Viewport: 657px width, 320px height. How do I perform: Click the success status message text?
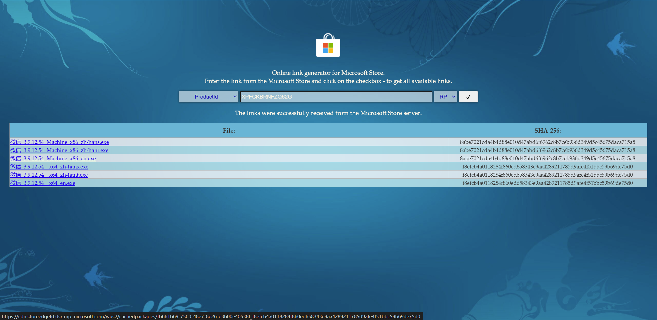pos(328,113)
